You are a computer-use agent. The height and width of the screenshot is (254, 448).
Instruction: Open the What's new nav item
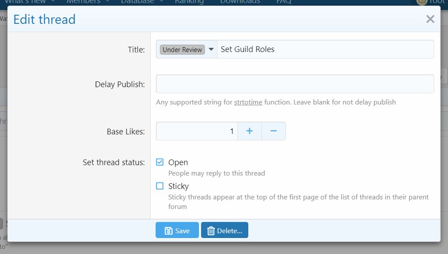[x=25, y=2]
